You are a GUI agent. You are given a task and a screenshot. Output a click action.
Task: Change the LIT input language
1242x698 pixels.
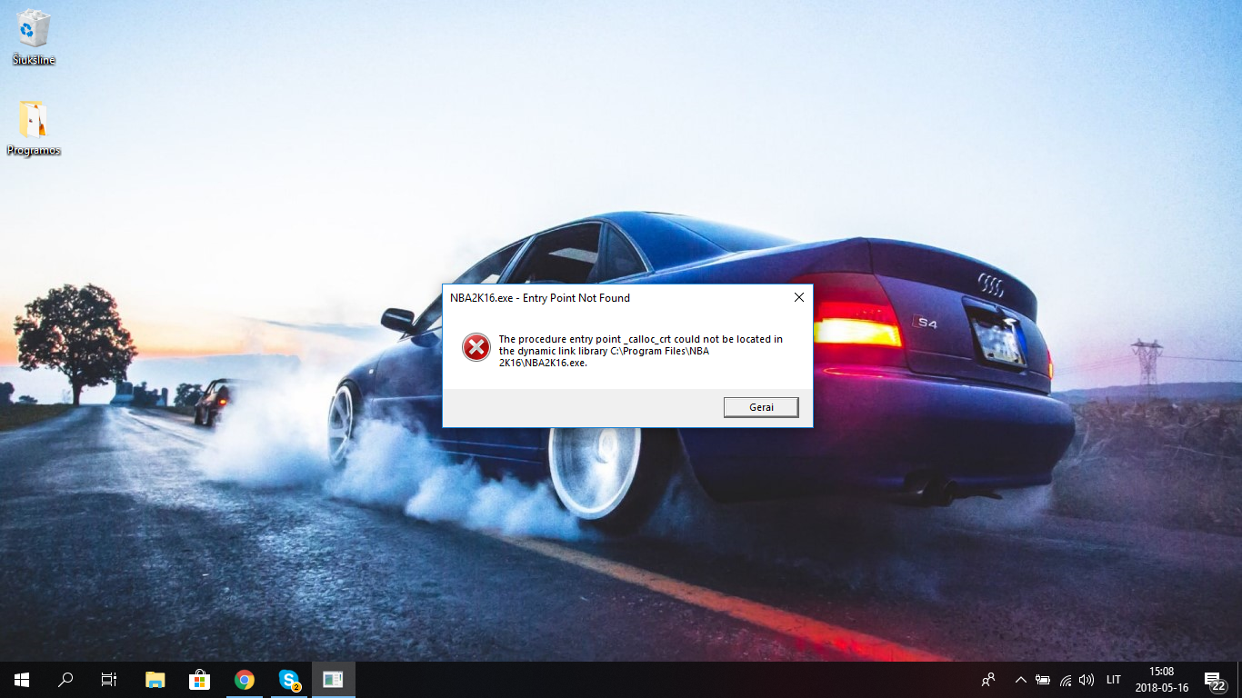(x=1114, y=680)
